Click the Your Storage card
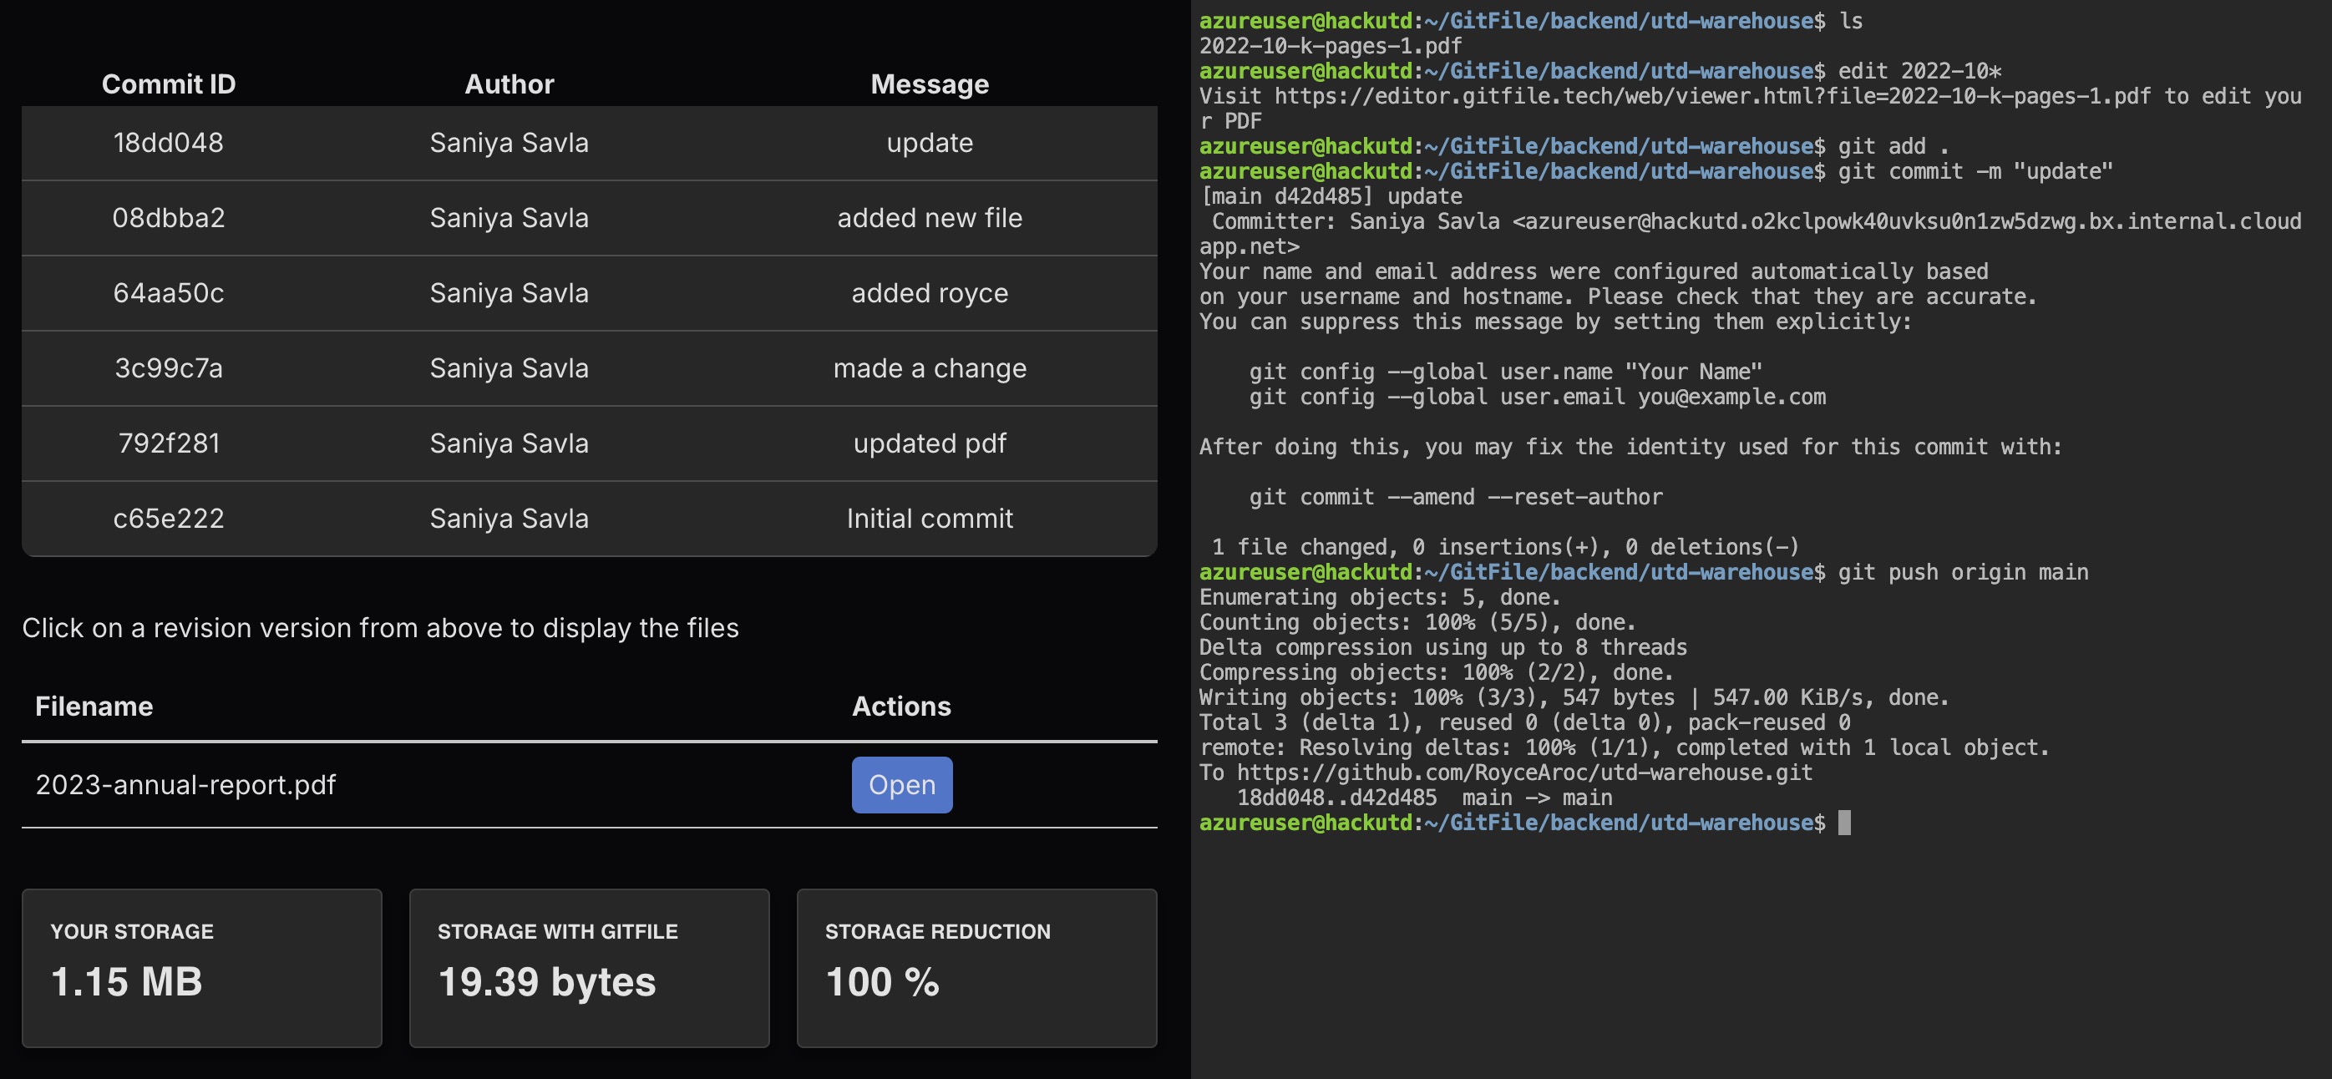 tap(202, 968)
